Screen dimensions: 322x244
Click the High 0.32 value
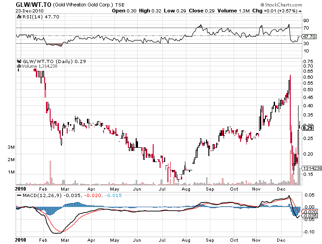(150, 11)
